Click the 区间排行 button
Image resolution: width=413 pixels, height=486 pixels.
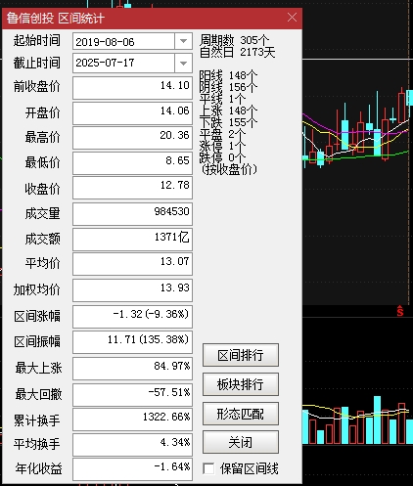[241, 355]
